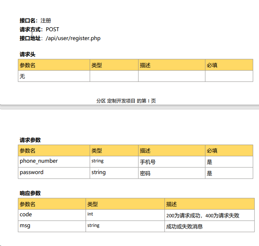Click the 类型 header in the 响应参数 table
The width and height of the screenshot is (259, 246).
(x=125, y=204)
